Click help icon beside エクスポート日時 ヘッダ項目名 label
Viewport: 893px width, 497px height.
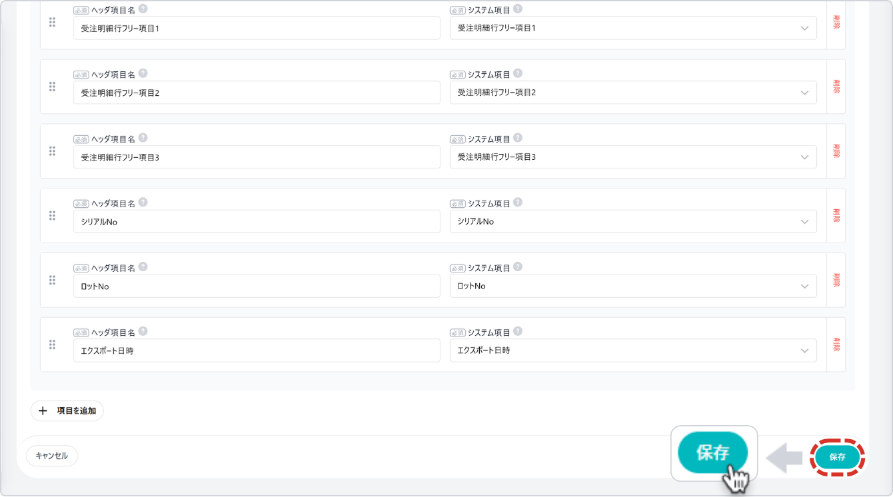pos(143,332)
